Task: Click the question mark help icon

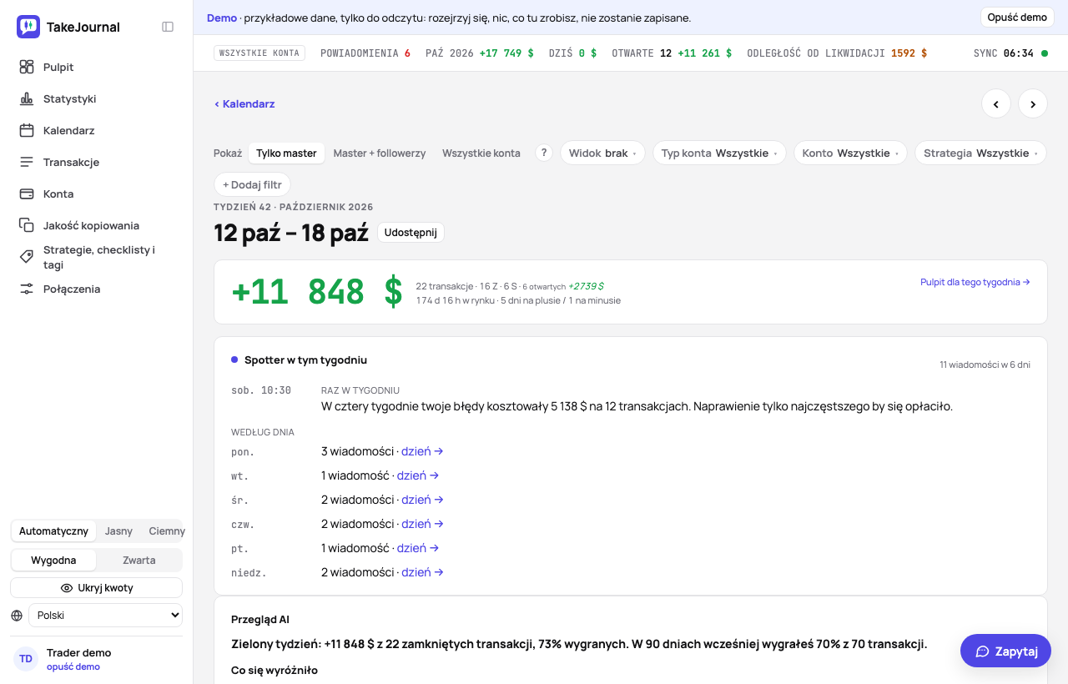Action: (544, 153)
